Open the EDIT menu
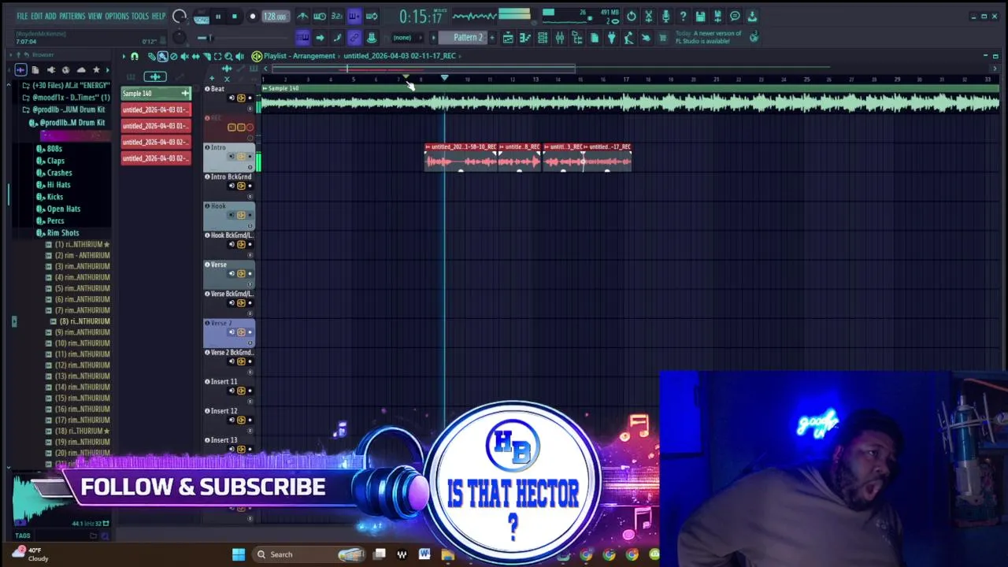 [x=36, y=16]
